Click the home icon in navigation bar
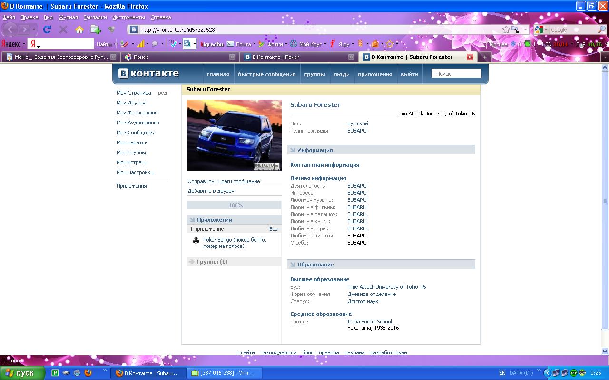 (x=79, y=29)
